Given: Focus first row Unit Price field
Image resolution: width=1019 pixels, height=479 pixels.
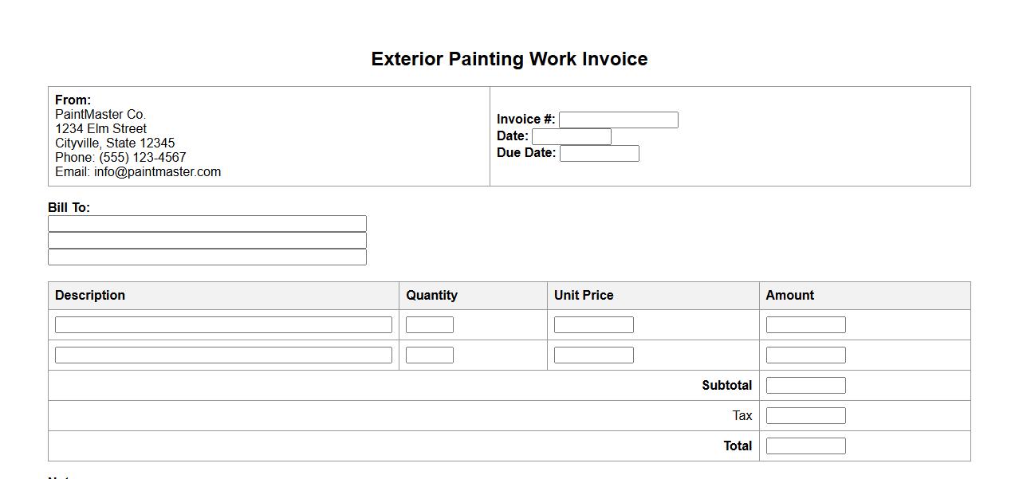Looking at the screenshot, I should pyautogui.click(x=593, y=325).
